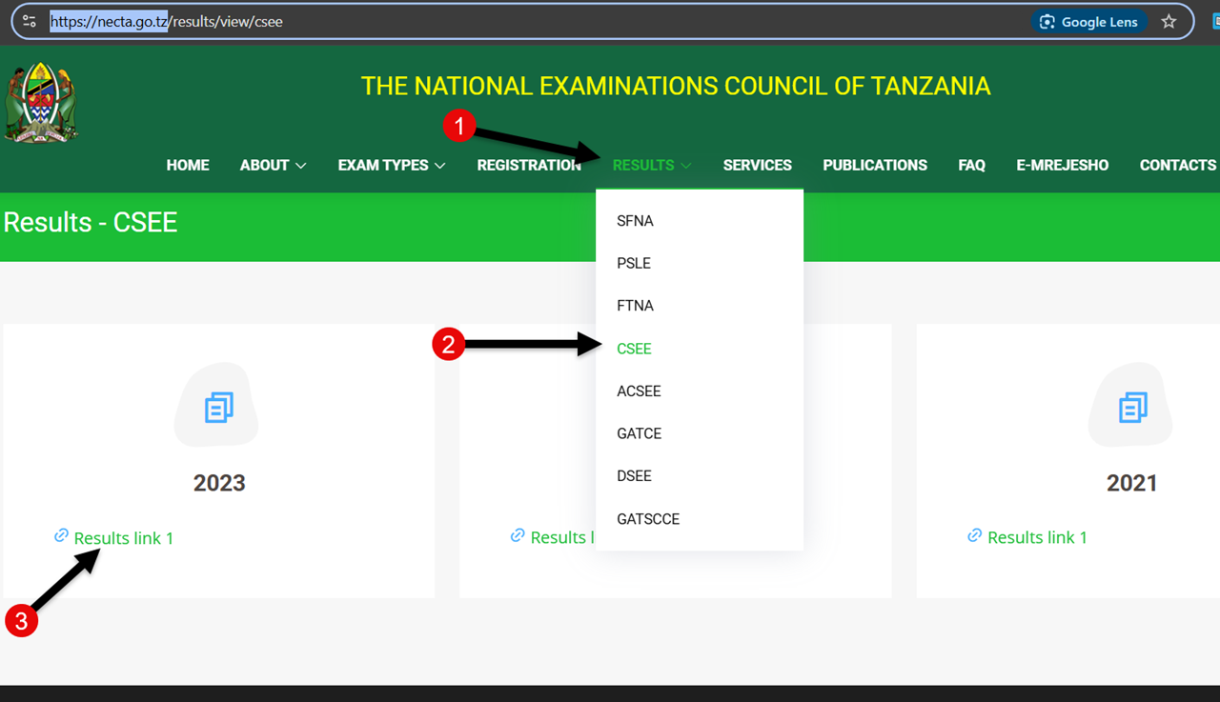Click the National Examinations Council of Tanzania title
1220x702 pixels.
[676, 86]
